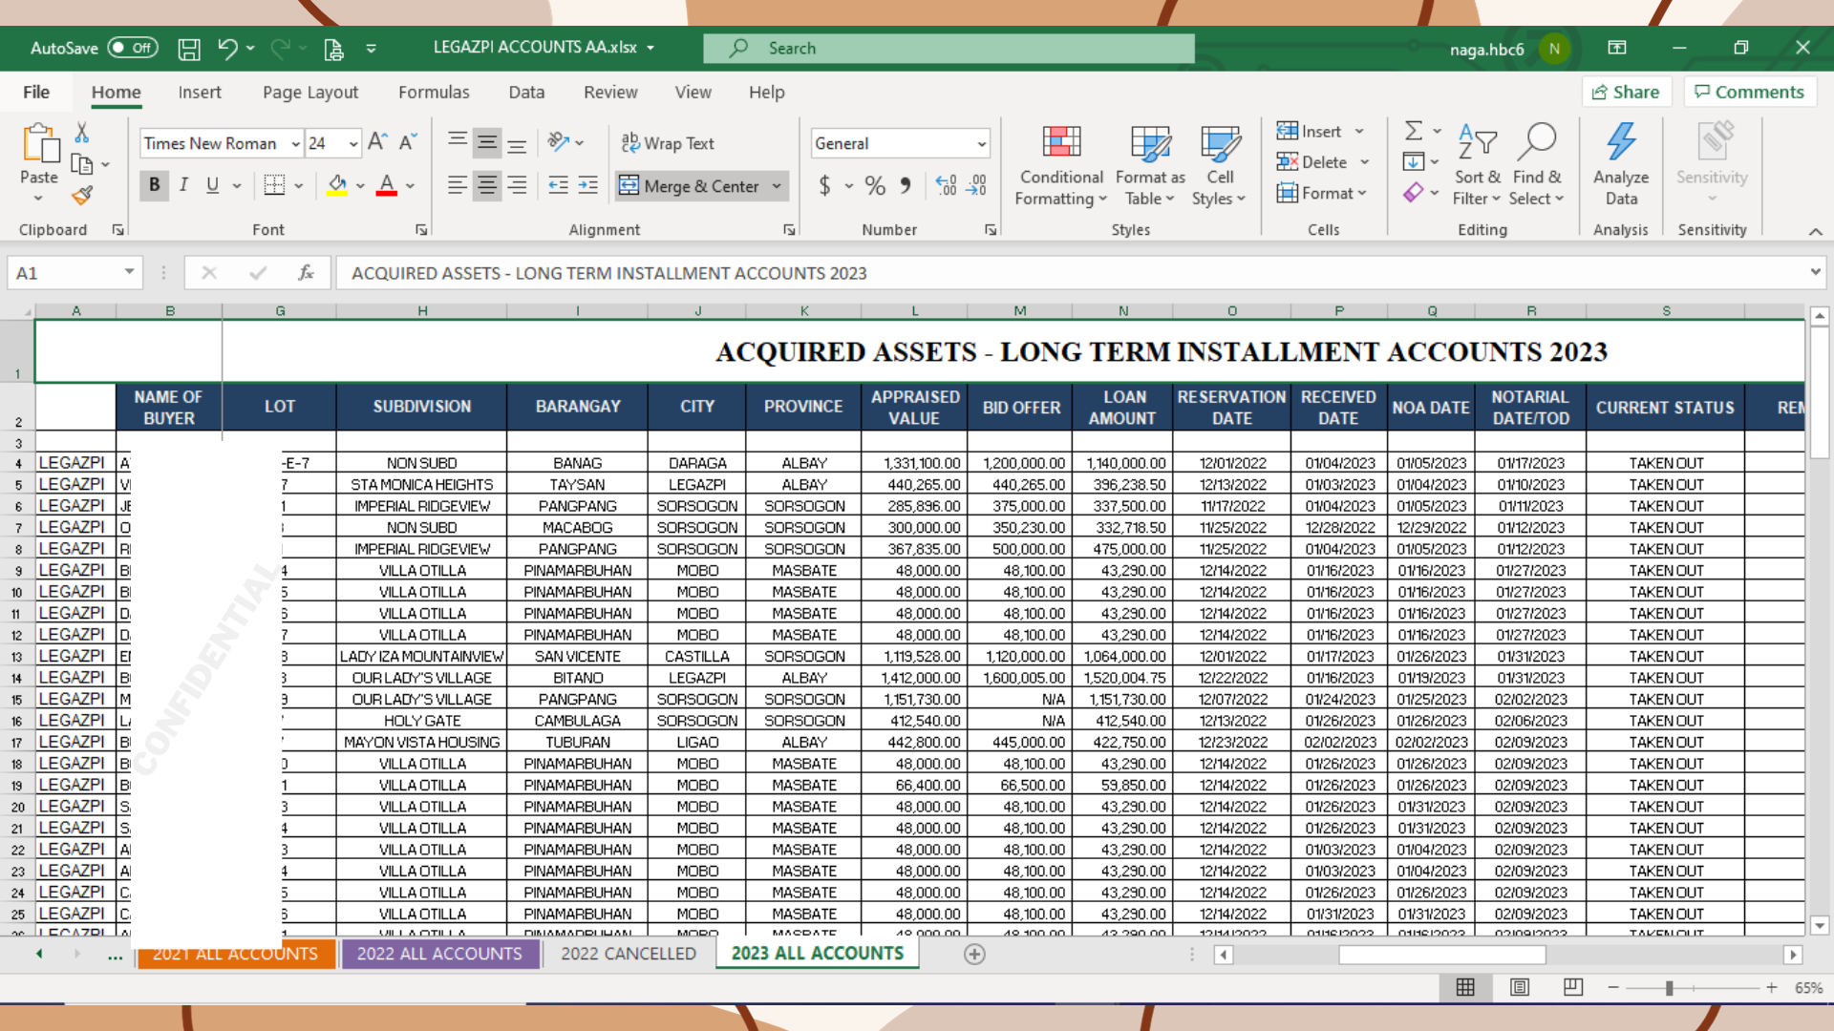Open Analyze Data tool
This screenshot has width=1834, height=1031.
1621,164
